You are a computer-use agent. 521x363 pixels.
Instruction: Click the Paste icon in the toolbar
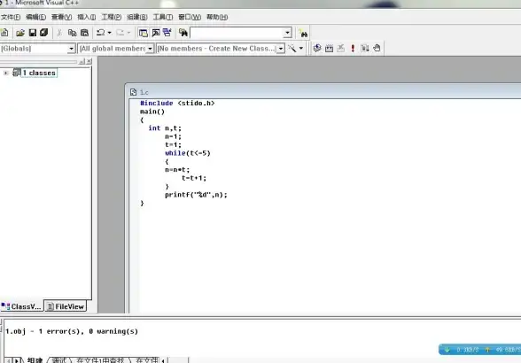click(x=85, y=33)
